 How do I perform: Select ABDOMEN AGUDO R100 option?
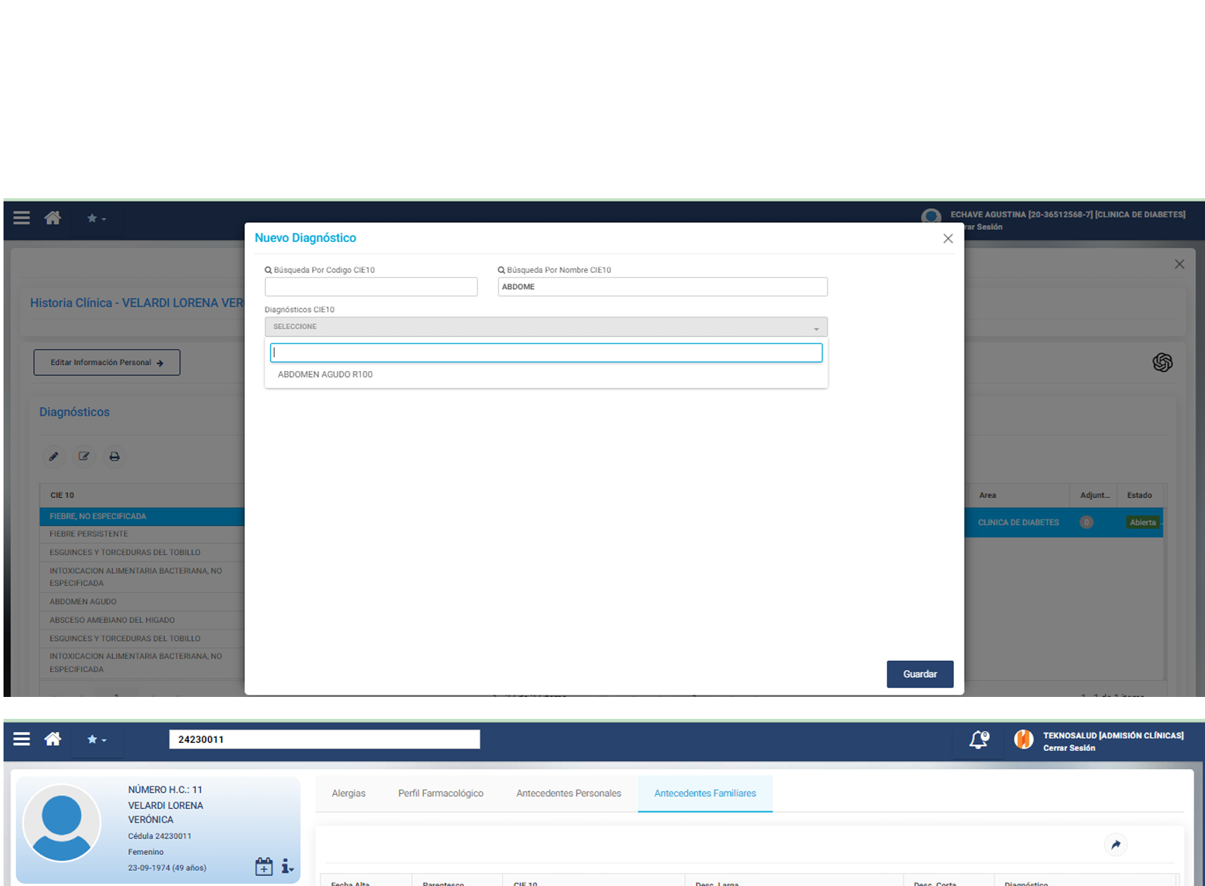[x=325, y=375]
